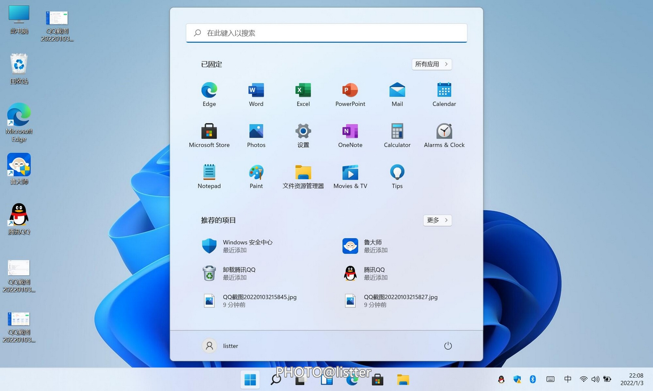
Task: Open 卸载腾讯QQ recommended item
Action: coord(239,273)
